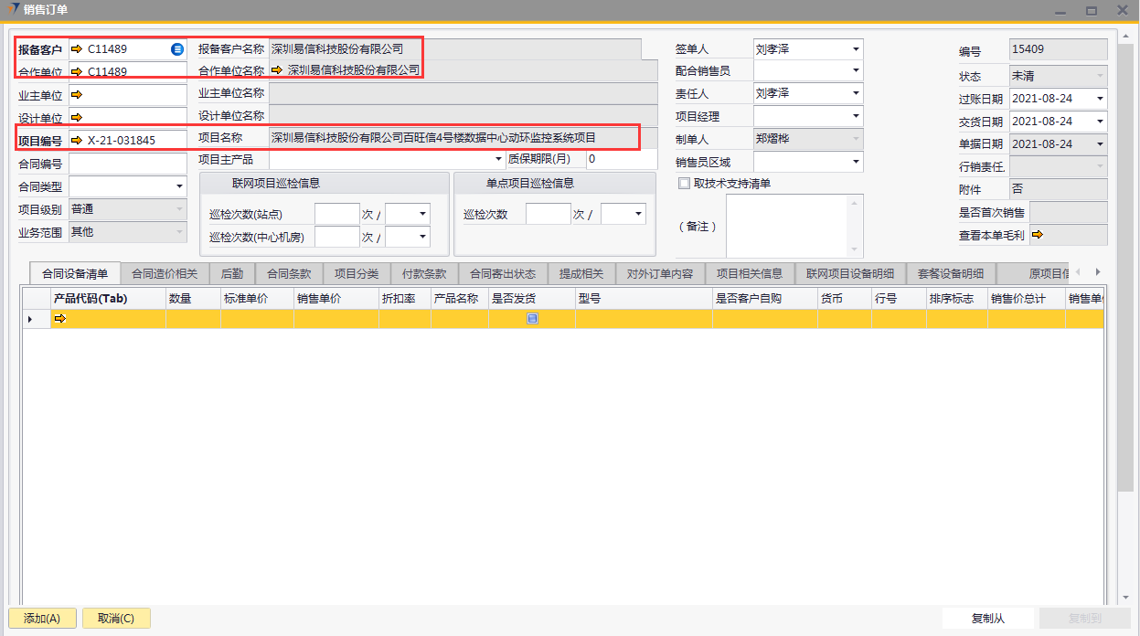Expand the 签单人 dropdown
Screen dimensions: 1140x636
point(856,49)
